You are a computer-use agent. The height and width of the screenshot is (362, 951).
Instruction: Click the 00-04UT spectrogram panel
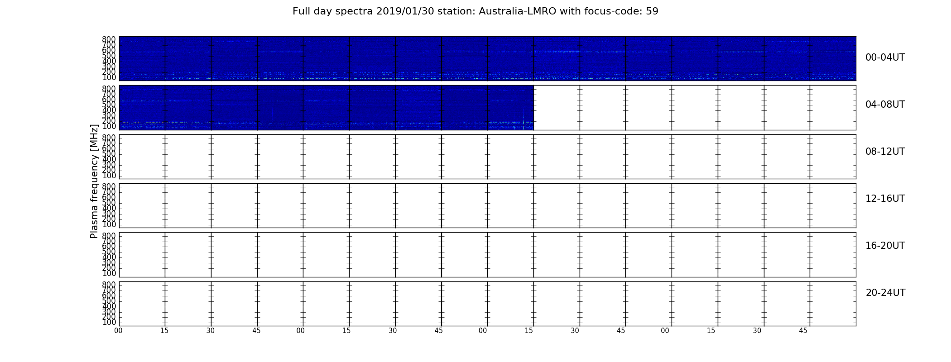(487, 58)
